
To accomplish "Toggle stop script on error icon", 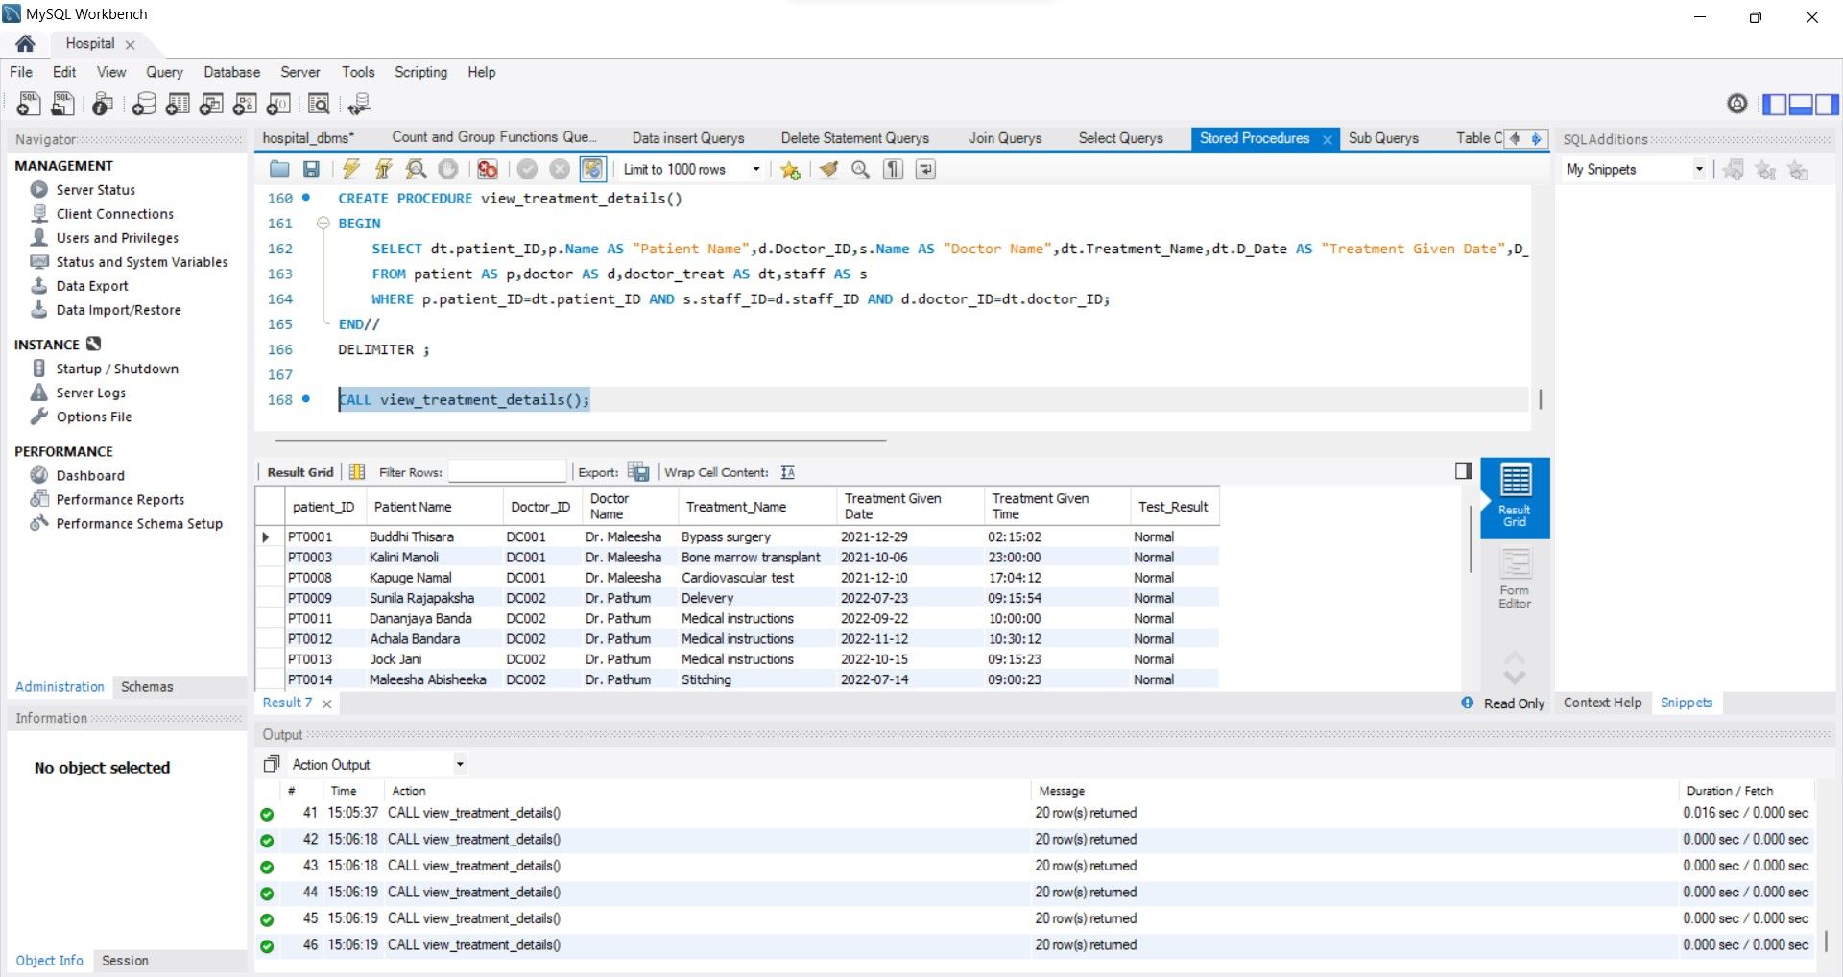I will click(488, 169).
